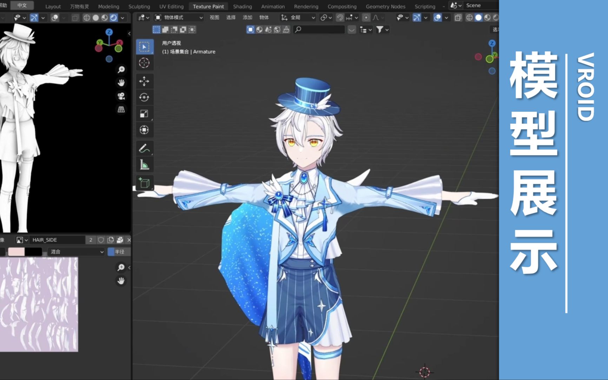This screenshot has height=380, width=608.
Task: Select the Move tool
Action: click(144, 81)
